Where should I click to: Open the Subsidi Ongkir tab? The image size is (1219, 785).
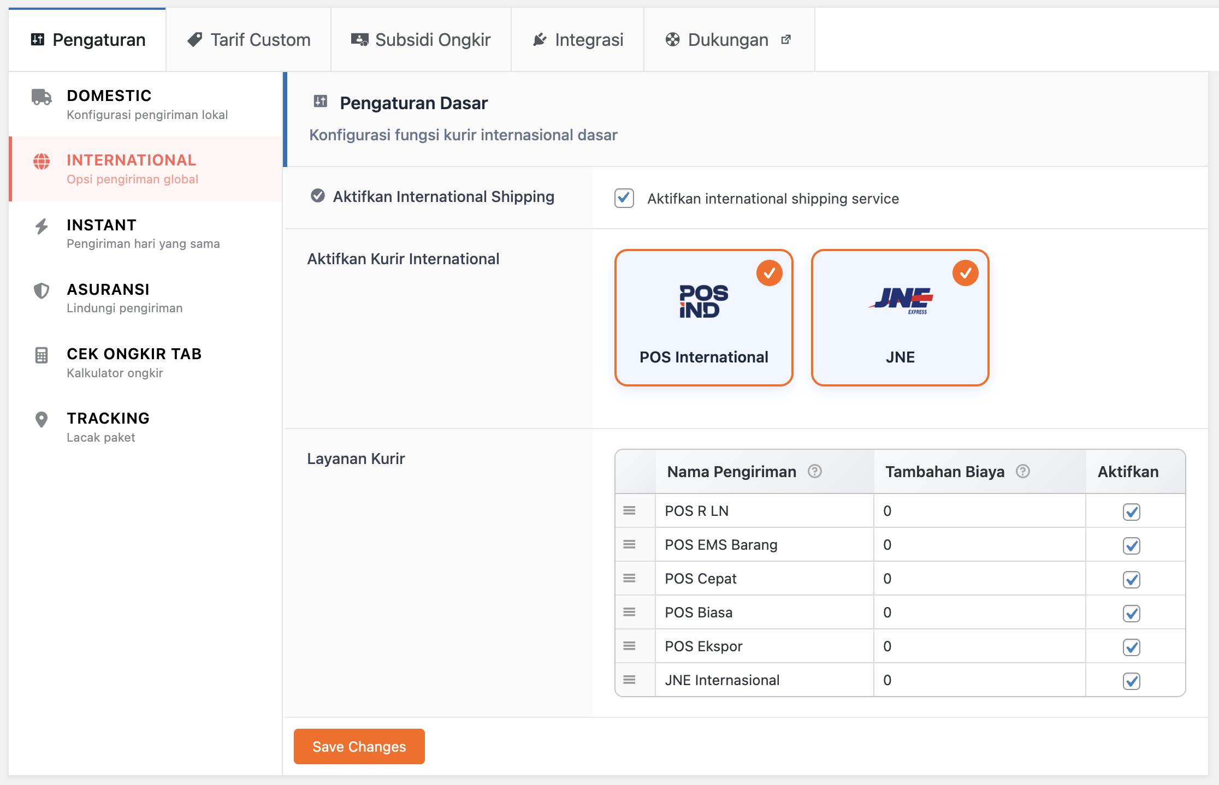coord(421,40)
